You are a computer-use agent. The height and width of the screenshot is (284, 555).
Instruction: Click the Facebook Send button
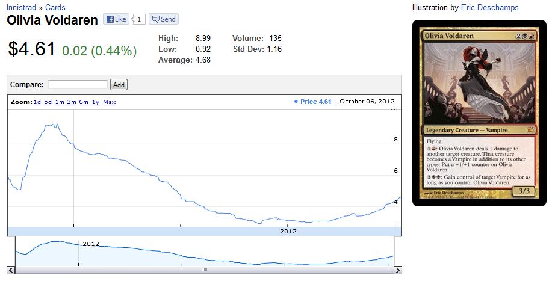tap(163, 19)
